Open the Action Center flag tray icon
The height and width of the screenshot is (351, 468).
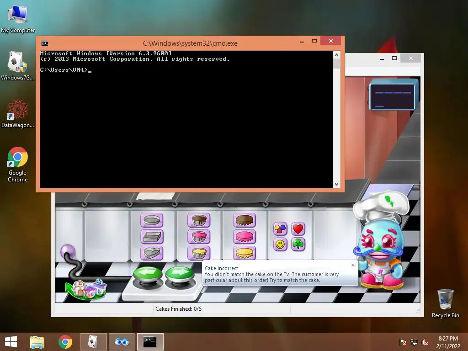[x=403, y=342]
